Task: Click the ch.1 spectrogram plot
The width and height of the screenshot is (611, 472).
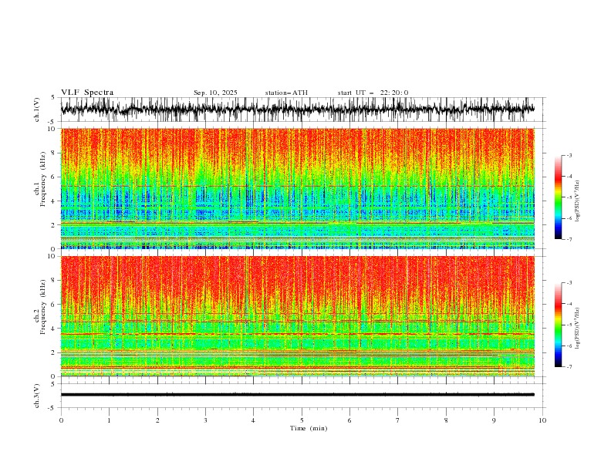Action: (x=297, y=188)
